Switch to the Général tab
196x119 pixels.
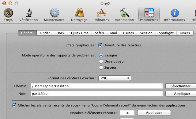[x=27, y=33]
